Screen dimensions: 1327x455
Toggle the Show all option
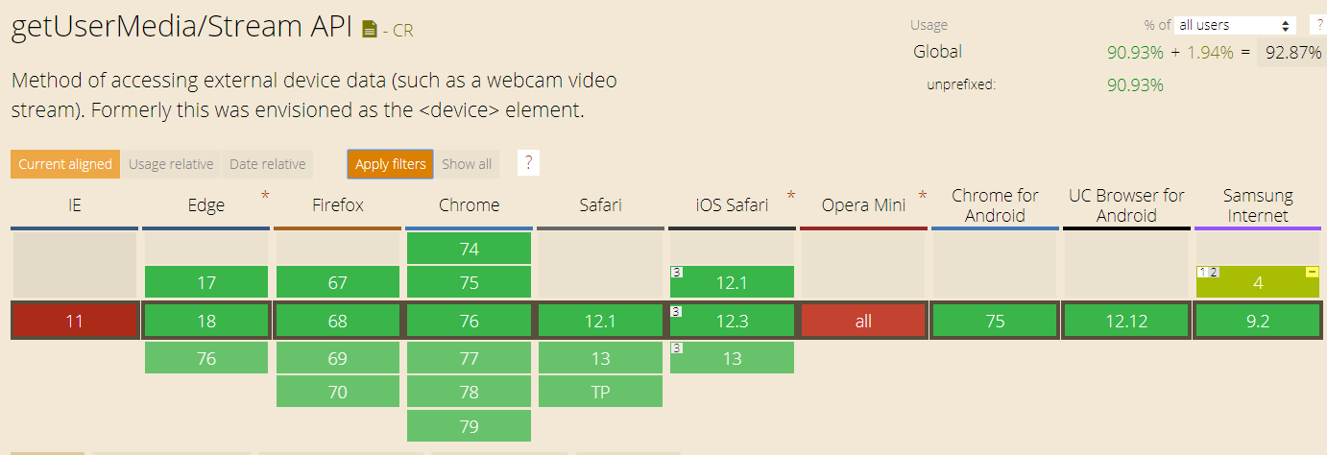point(467,164)
